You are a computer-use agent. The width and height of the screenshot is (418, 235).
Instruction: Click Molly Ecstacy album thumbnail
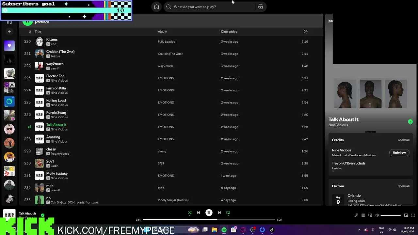pyautogui.click(x=39, y=176)
